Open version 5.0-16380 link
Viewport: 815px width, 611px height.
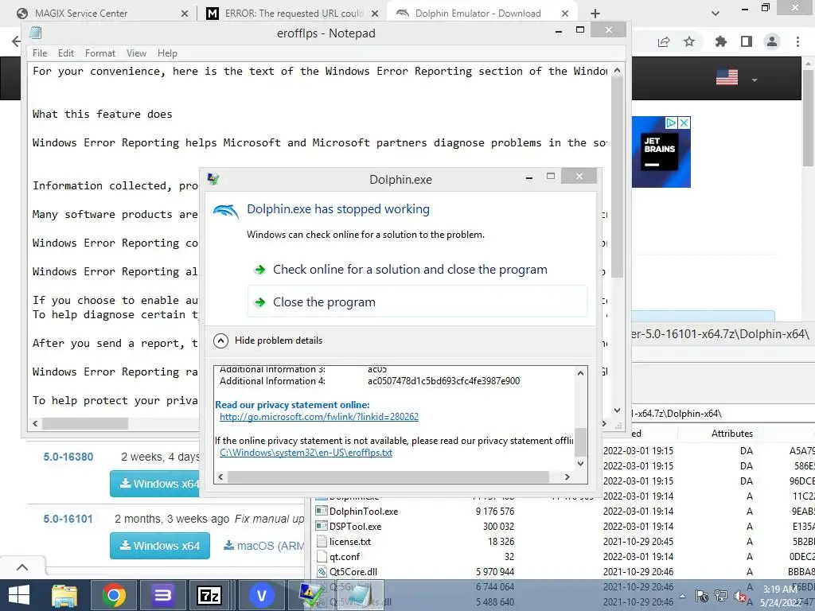point(68,457)
